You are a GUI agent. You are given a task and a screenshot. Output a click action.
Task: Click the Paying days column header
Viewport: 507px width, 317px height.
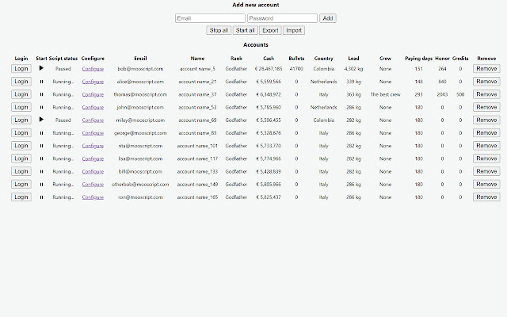(x=419, y=59)
